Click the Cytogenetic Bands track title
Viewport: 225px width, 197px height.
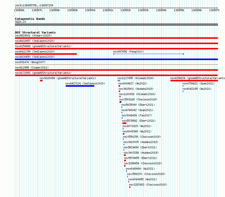(30, 19)
